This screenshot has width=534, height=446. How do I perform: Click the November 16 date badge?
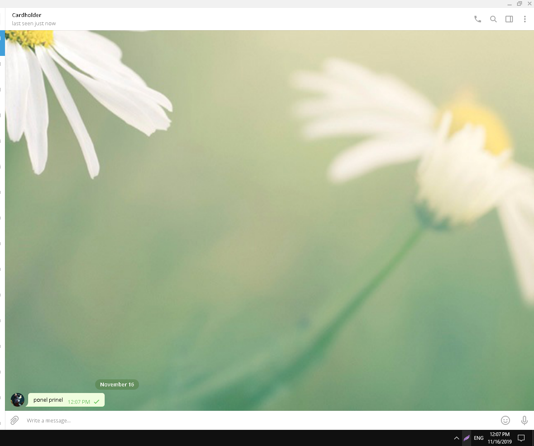pos(117,384)
